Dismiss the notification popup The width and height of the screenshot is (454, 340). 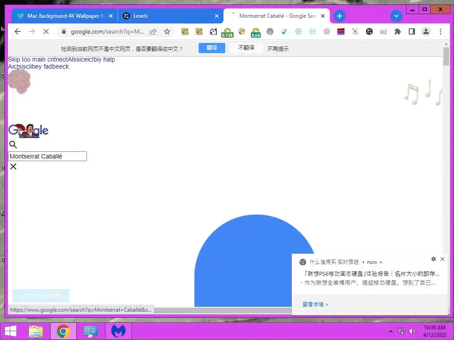(x=442, y=259)
